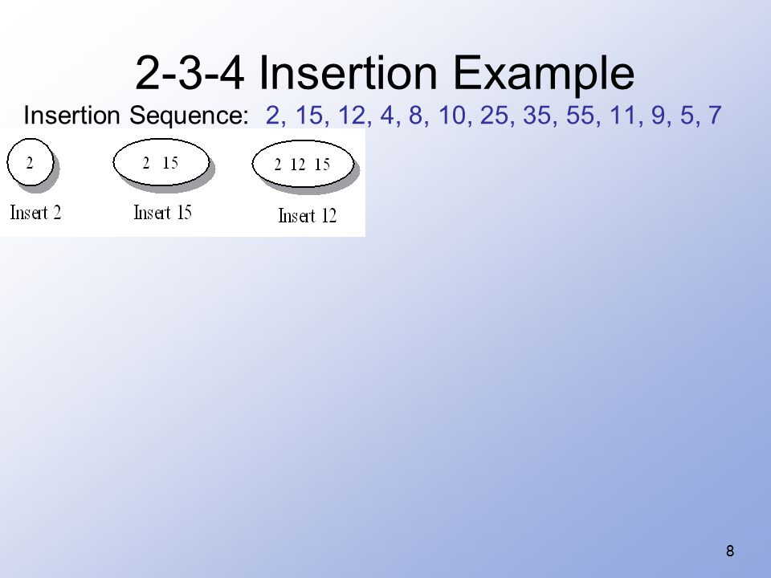Click the oval node containing 2 12 15
771x578 pixels.
(303, 164)
